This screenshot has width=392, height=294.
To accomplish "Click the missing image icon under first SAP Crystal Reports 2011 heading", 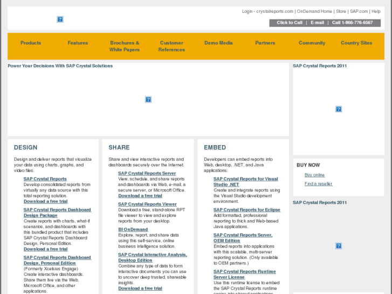I will [339, 109].
